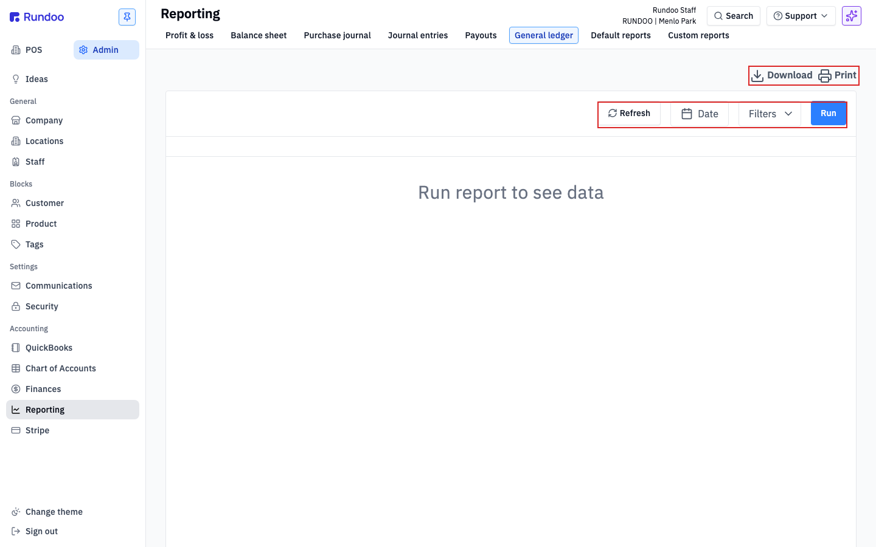Select Reporting in sidebar
The height and width of the screenshot is (547, 876).
pos(72,410)
